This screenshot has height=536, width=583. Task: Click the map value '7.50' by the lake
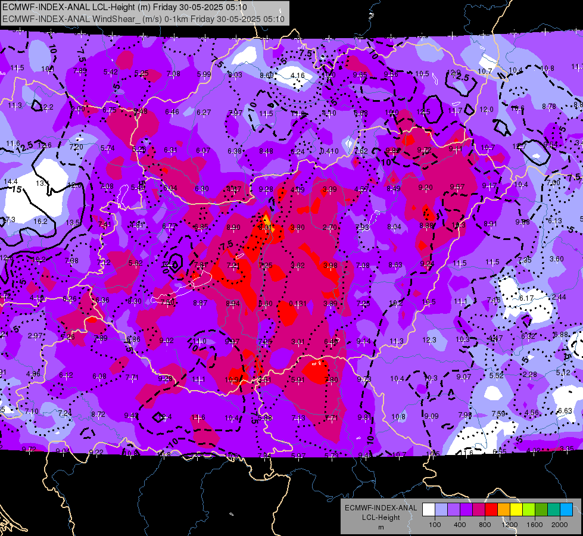167,302
